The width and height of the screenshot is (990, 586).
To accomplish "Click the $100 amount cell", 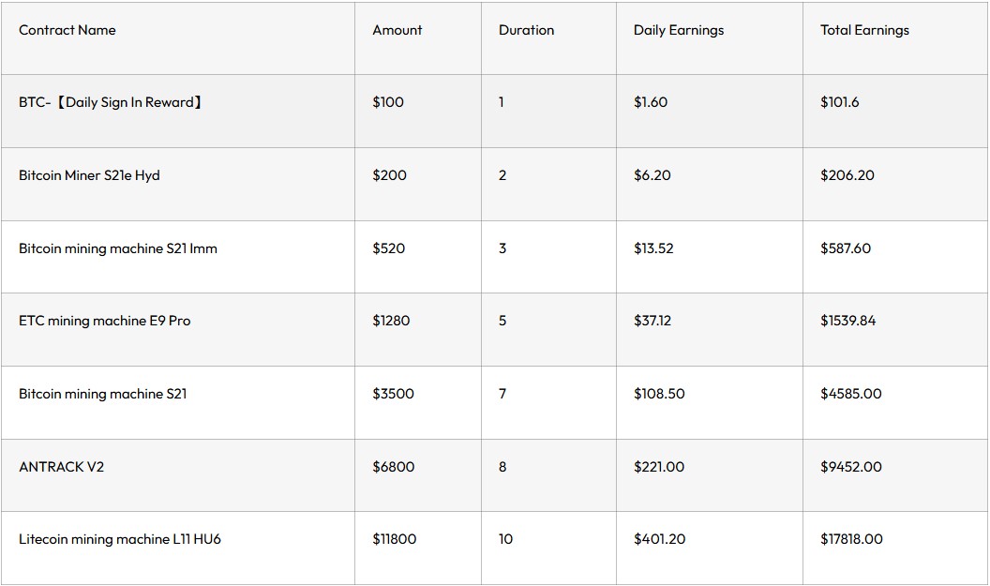I will point(388,102).
